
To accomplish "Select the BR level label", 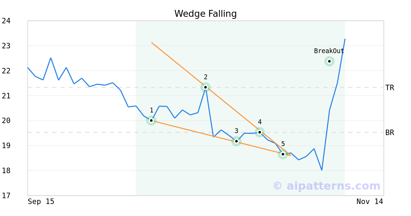I will (390, 133).
